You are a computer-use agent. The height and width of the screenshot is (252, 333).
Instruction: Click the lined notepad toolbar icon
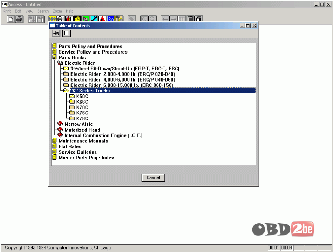190,19
